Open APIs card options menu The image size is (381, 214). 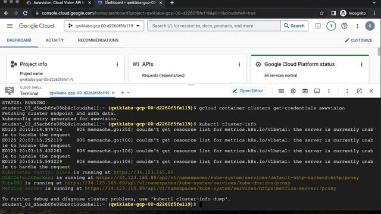(x=239, y=64)
